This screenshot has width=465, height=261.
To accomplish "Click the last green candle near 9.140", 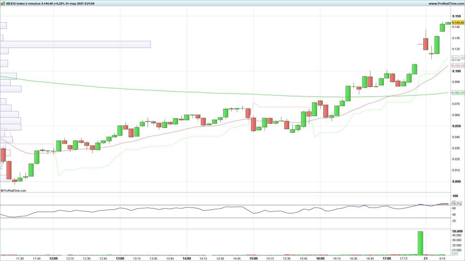I will click(x=442, y=28).
